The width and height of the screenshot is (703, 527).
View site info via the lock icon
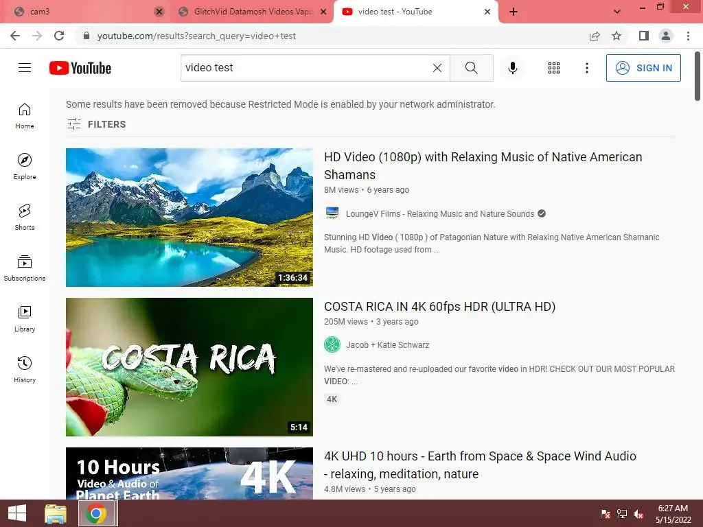tap(87, 36)
